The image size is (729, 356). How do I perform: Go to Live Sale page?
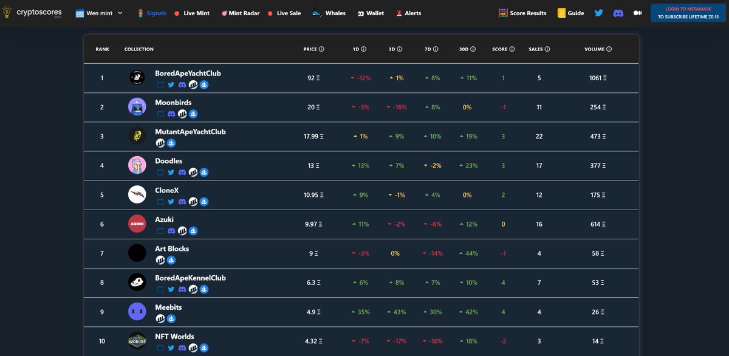(284, 13)
